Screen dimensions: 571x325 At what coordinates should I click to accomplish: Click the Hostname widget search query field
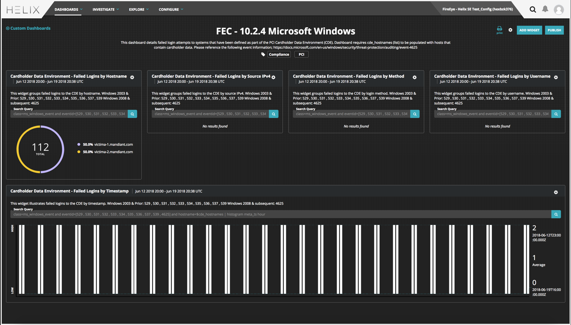click(69, 114)
